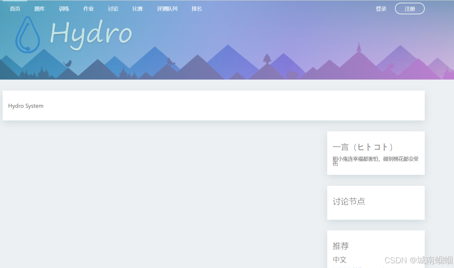Click the 注册 register button
The height and width of the screenshot is (268, 454).
[x=410, y=9]
